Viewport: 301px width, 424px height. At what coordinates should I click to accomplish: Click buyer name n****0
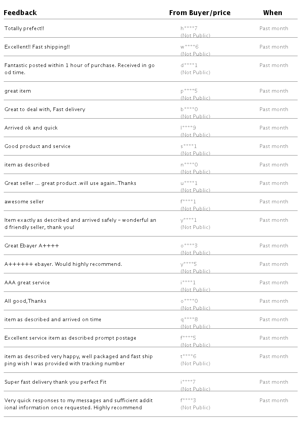click(x=189, y=165)
